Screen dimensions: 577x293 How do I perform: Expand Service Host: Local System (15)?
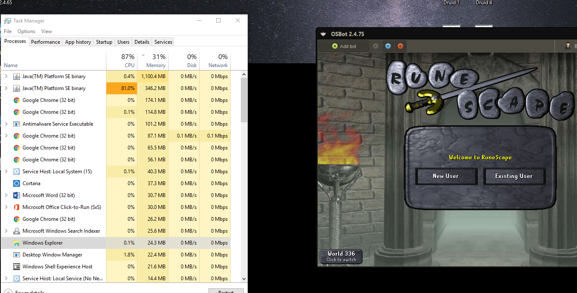(6, 172)
